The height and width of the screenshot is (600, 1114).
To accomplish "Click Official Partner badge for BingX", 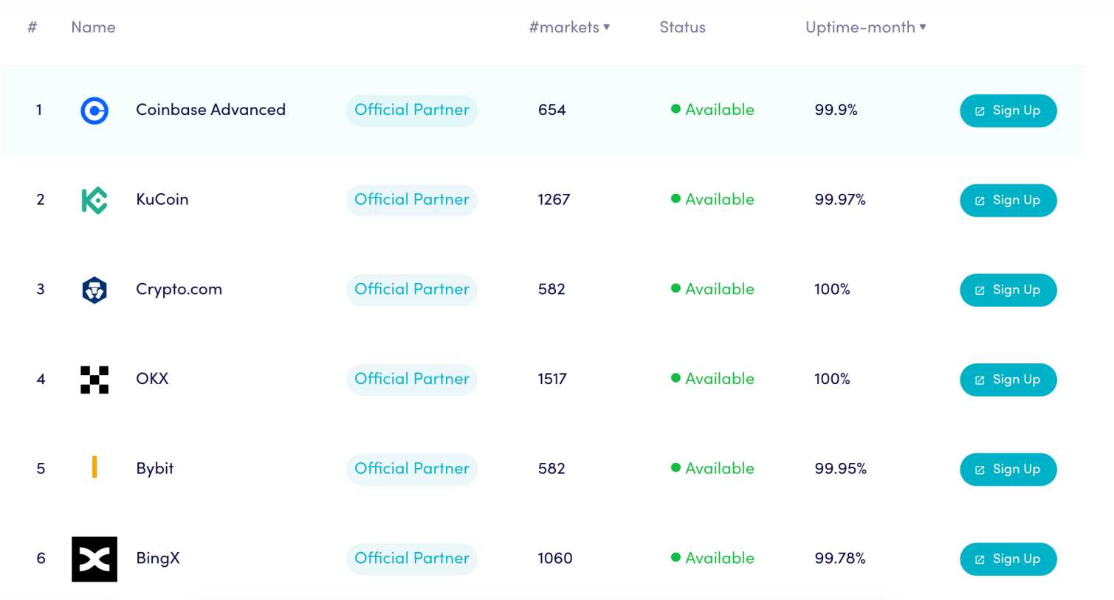I will click(412, 559).
